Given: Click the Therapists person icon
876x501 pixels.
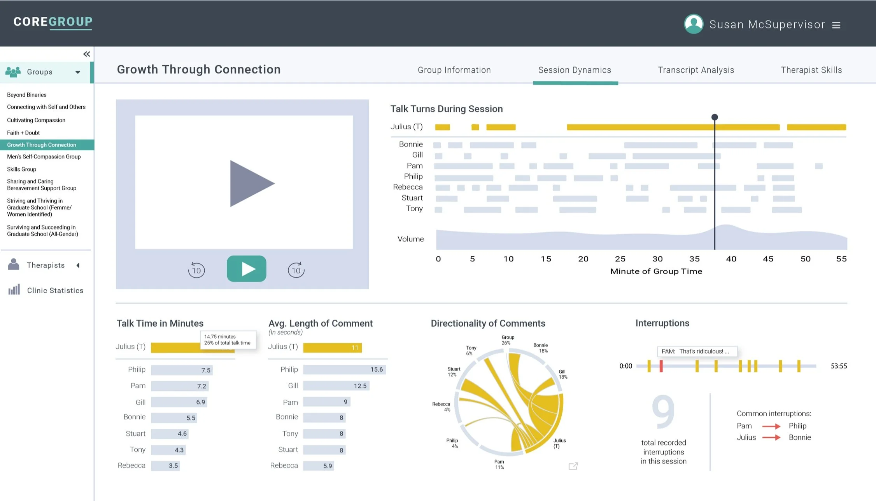Looking at the screenshot, I should [x=14, y=264].
